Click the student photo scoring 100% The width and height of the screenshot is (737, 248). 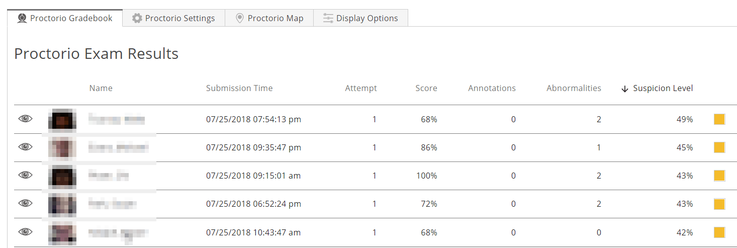62,176
